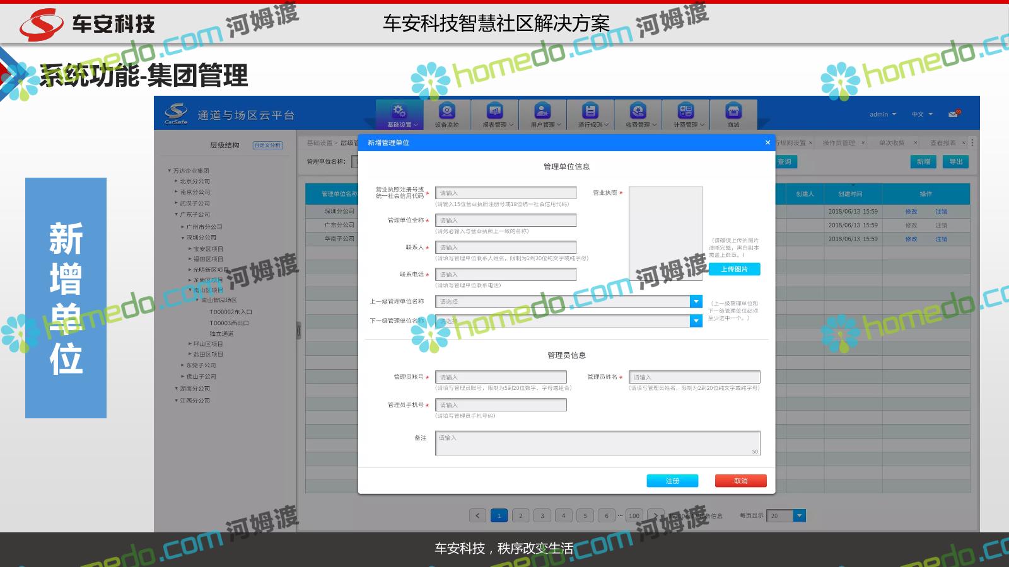Screen dimensions: 1009x567
Task: Click 修改 link in first row
Action: [911, 212]
